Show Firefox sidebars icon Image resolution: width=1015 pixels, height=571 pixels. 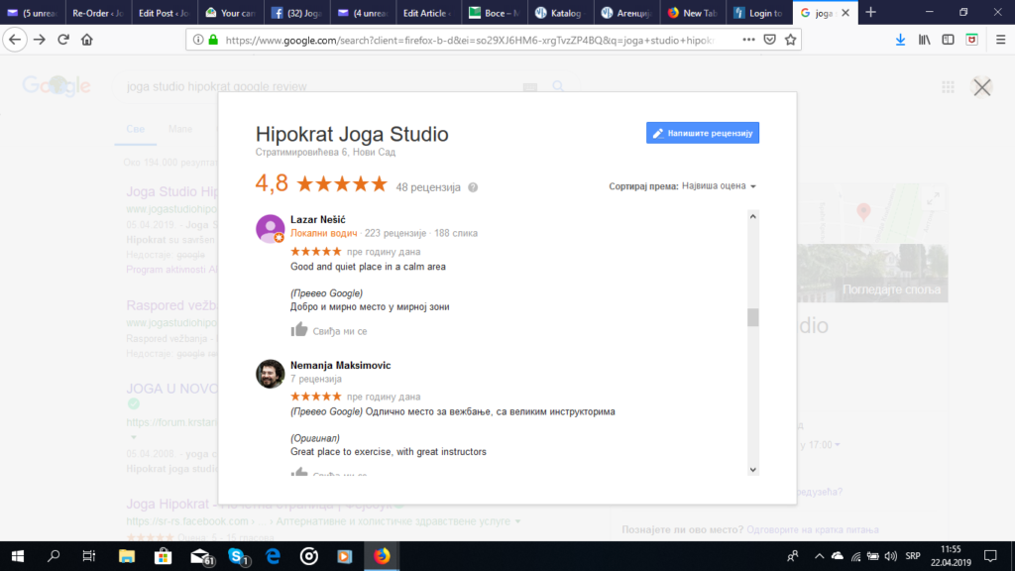tap(948, 40)
